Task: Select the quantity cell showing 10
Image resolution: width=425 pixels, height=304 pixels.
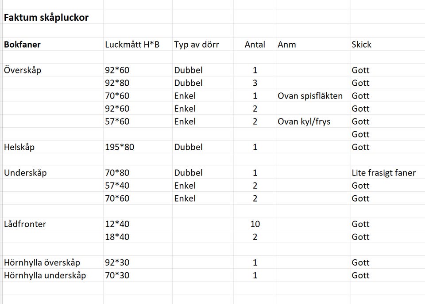Action: (255, 224)
